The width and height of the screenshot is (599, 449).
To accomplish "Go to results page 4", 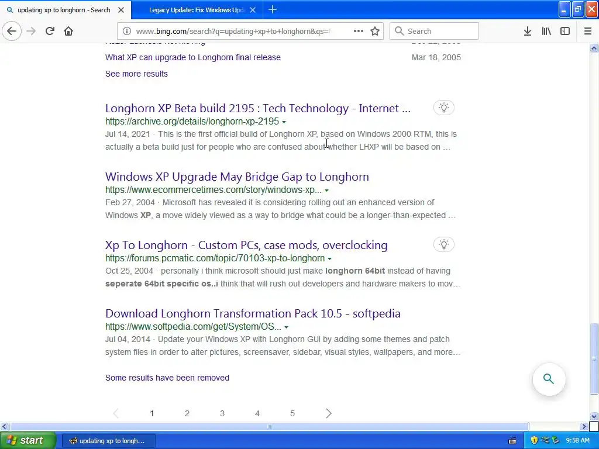I will 257,413.
